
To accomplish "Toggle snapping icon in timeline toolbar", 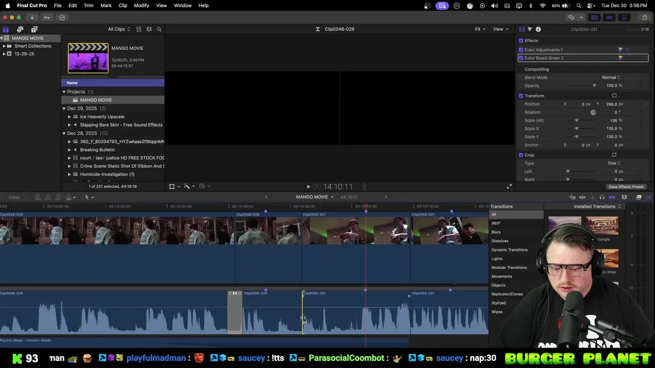I will coord(612,197).
